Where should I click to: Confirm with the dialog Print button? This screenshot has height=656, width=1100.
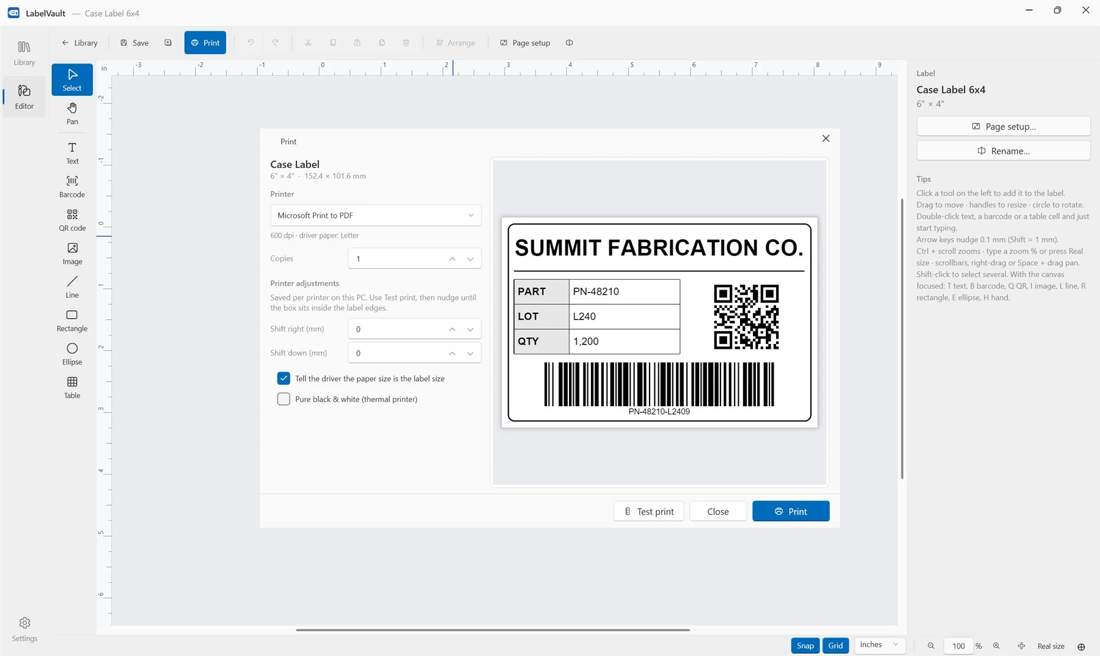pyautogui.click(x=791, y=511)
